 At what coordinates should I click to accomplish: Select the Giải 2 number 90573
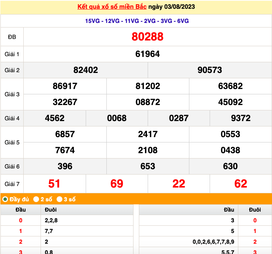click(x=210, y=70)
